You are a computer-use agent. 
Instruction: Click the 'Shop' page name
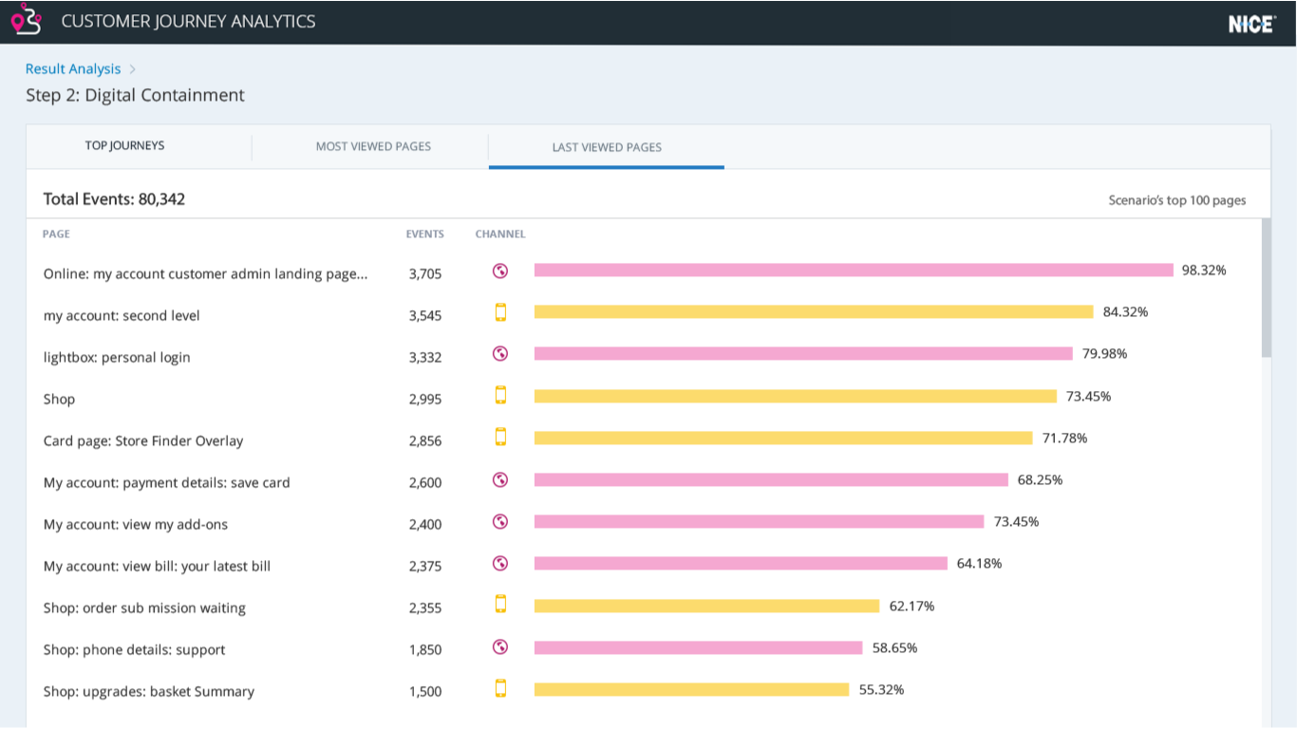click(x=59, y=400)
